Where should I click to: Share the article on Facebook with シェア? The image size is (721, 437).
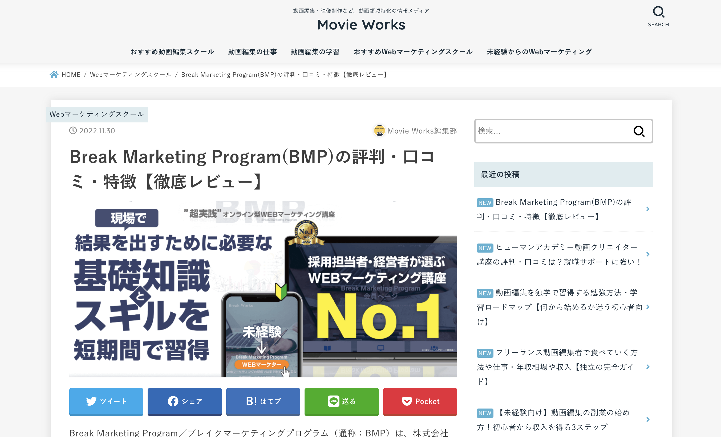click(184, 401)
